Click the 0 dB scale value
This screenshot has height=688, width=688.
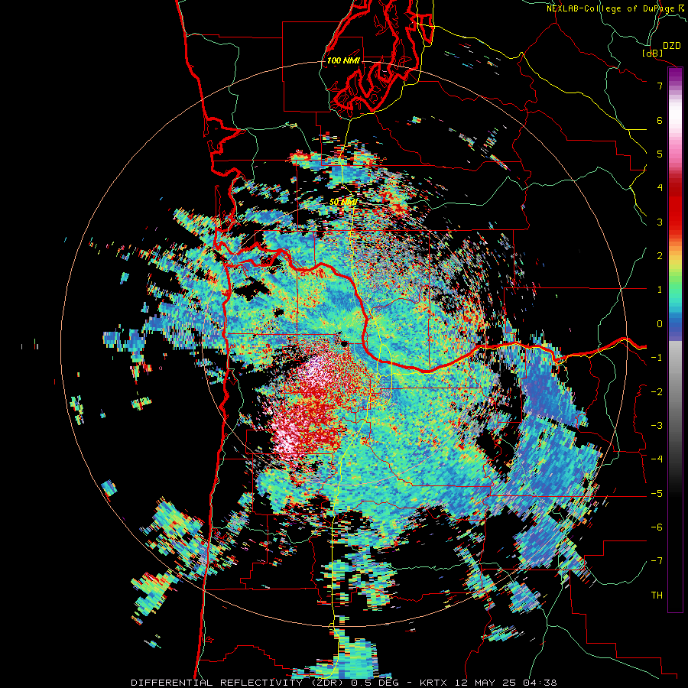660,324
